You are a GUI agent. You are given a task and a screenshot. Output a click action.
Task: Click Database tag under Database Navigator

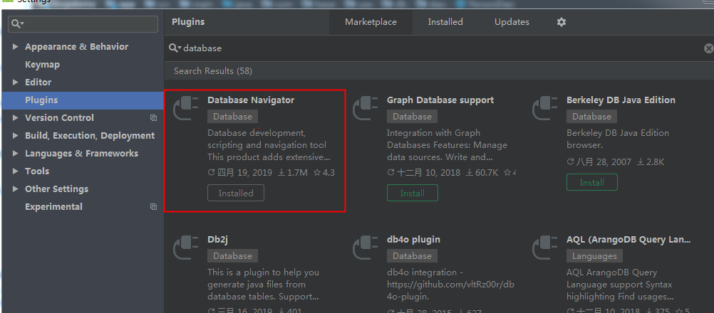233,116
